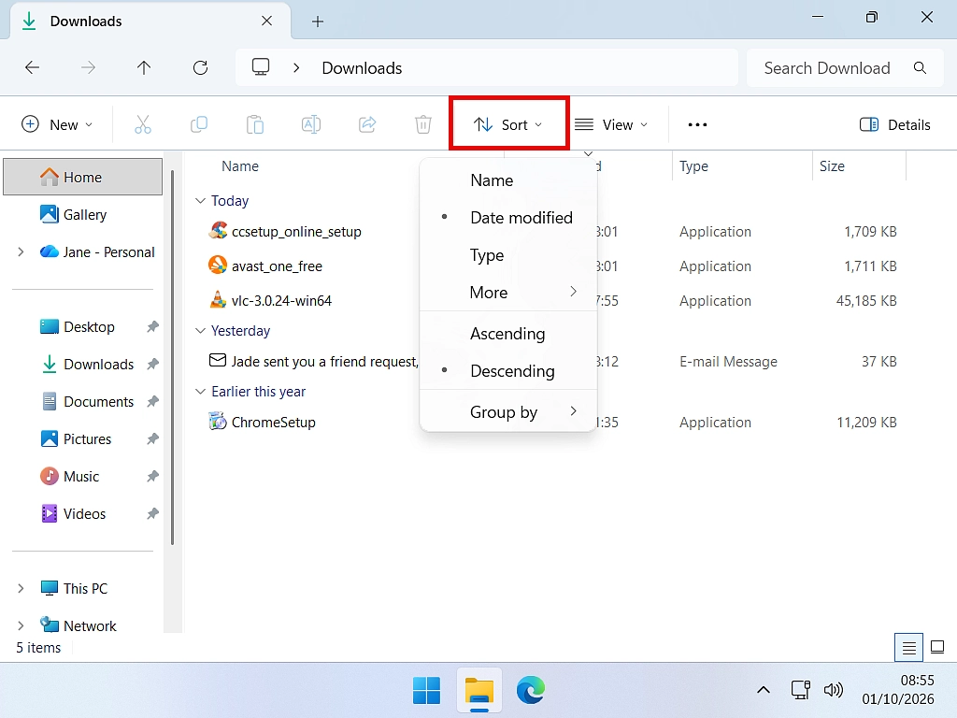Select the Jade friend request email
Viewport: 957px width, 718px height.
[x=324, y=362]
